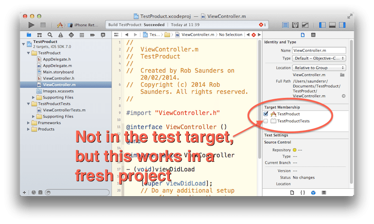The height and width of the screenshot is (224, 374).
Task: Choose file location with folder icon
Action: tap(342, 75)
